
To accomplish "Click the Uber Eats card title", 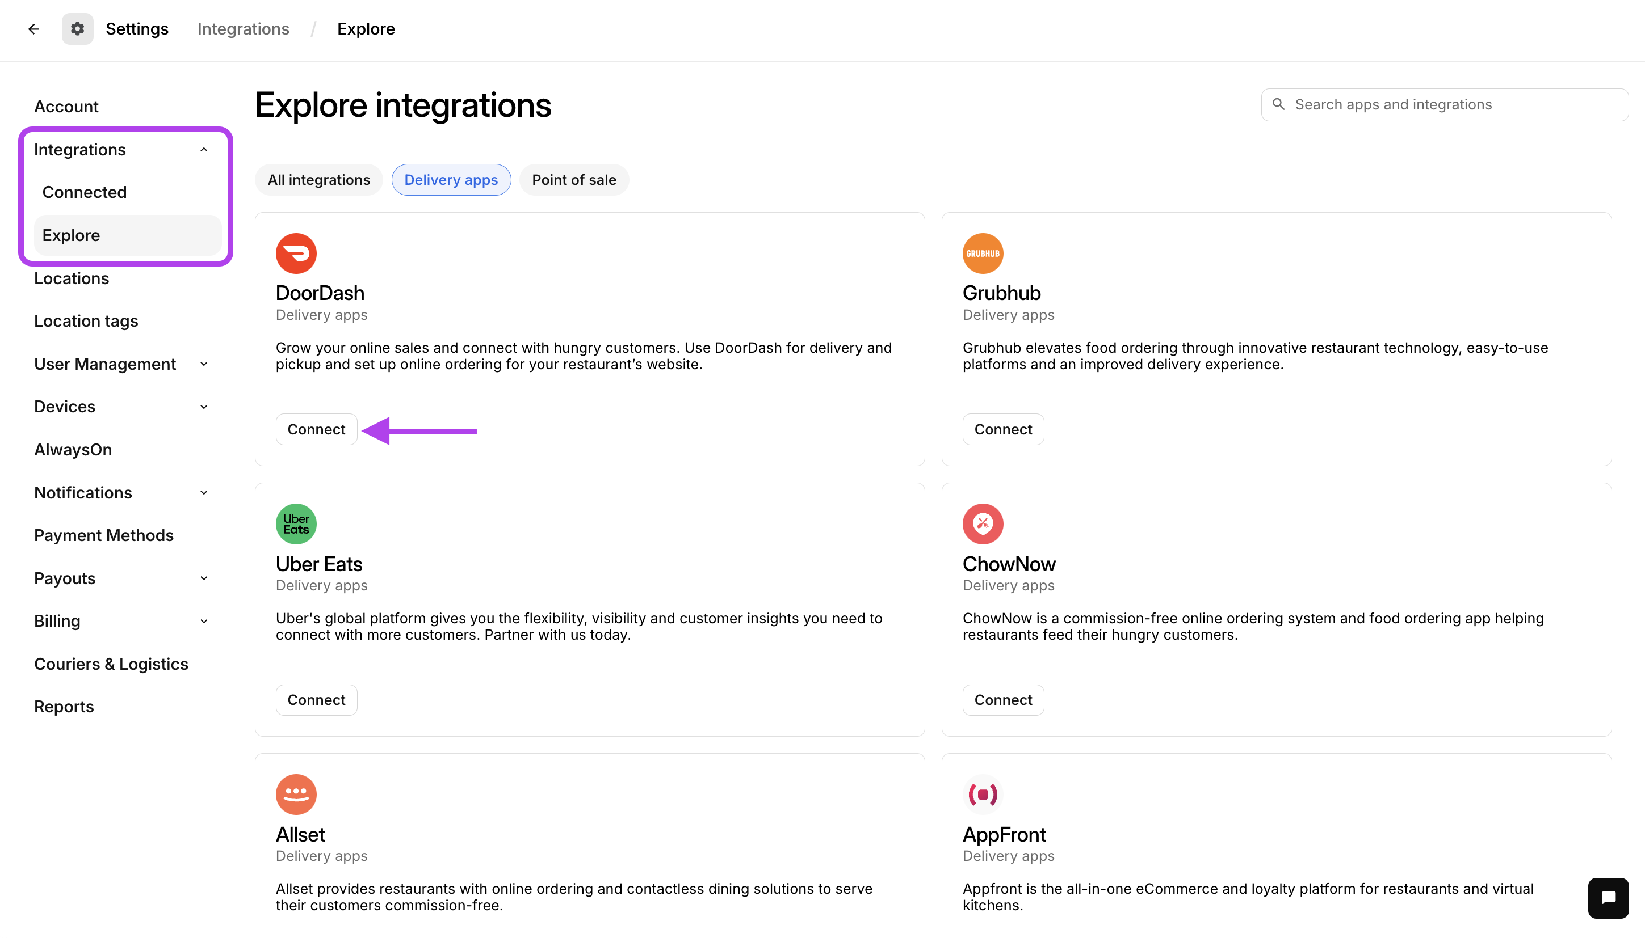I will click(318, 564).
